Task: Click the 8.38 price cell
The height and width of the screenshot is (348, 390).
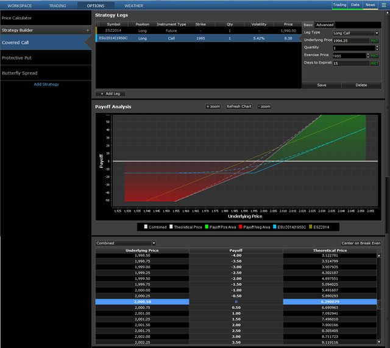Action: [288, 38]
